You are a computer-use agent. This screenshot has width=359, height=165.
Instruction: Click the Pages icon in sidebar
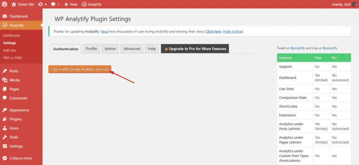point(5,89)
